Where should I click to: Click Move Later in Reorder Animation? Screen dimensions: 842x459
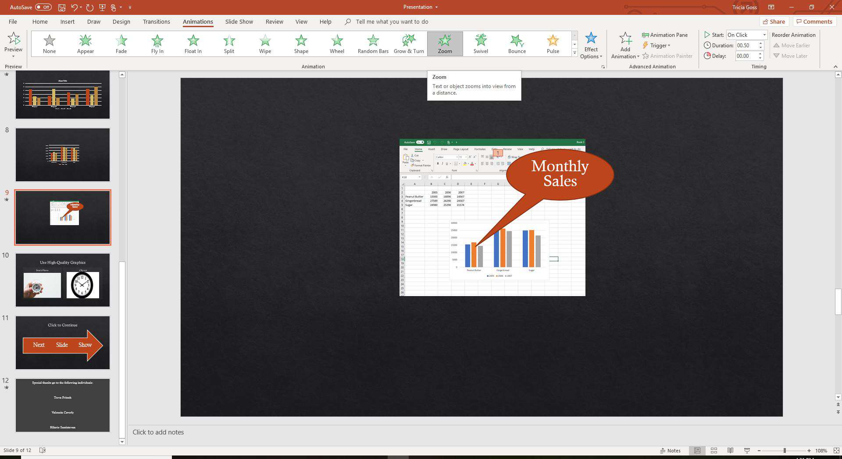click(790, 56)
